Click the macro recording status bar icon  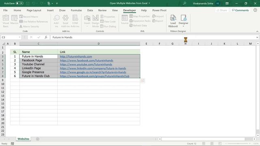(x=13, y=144)
